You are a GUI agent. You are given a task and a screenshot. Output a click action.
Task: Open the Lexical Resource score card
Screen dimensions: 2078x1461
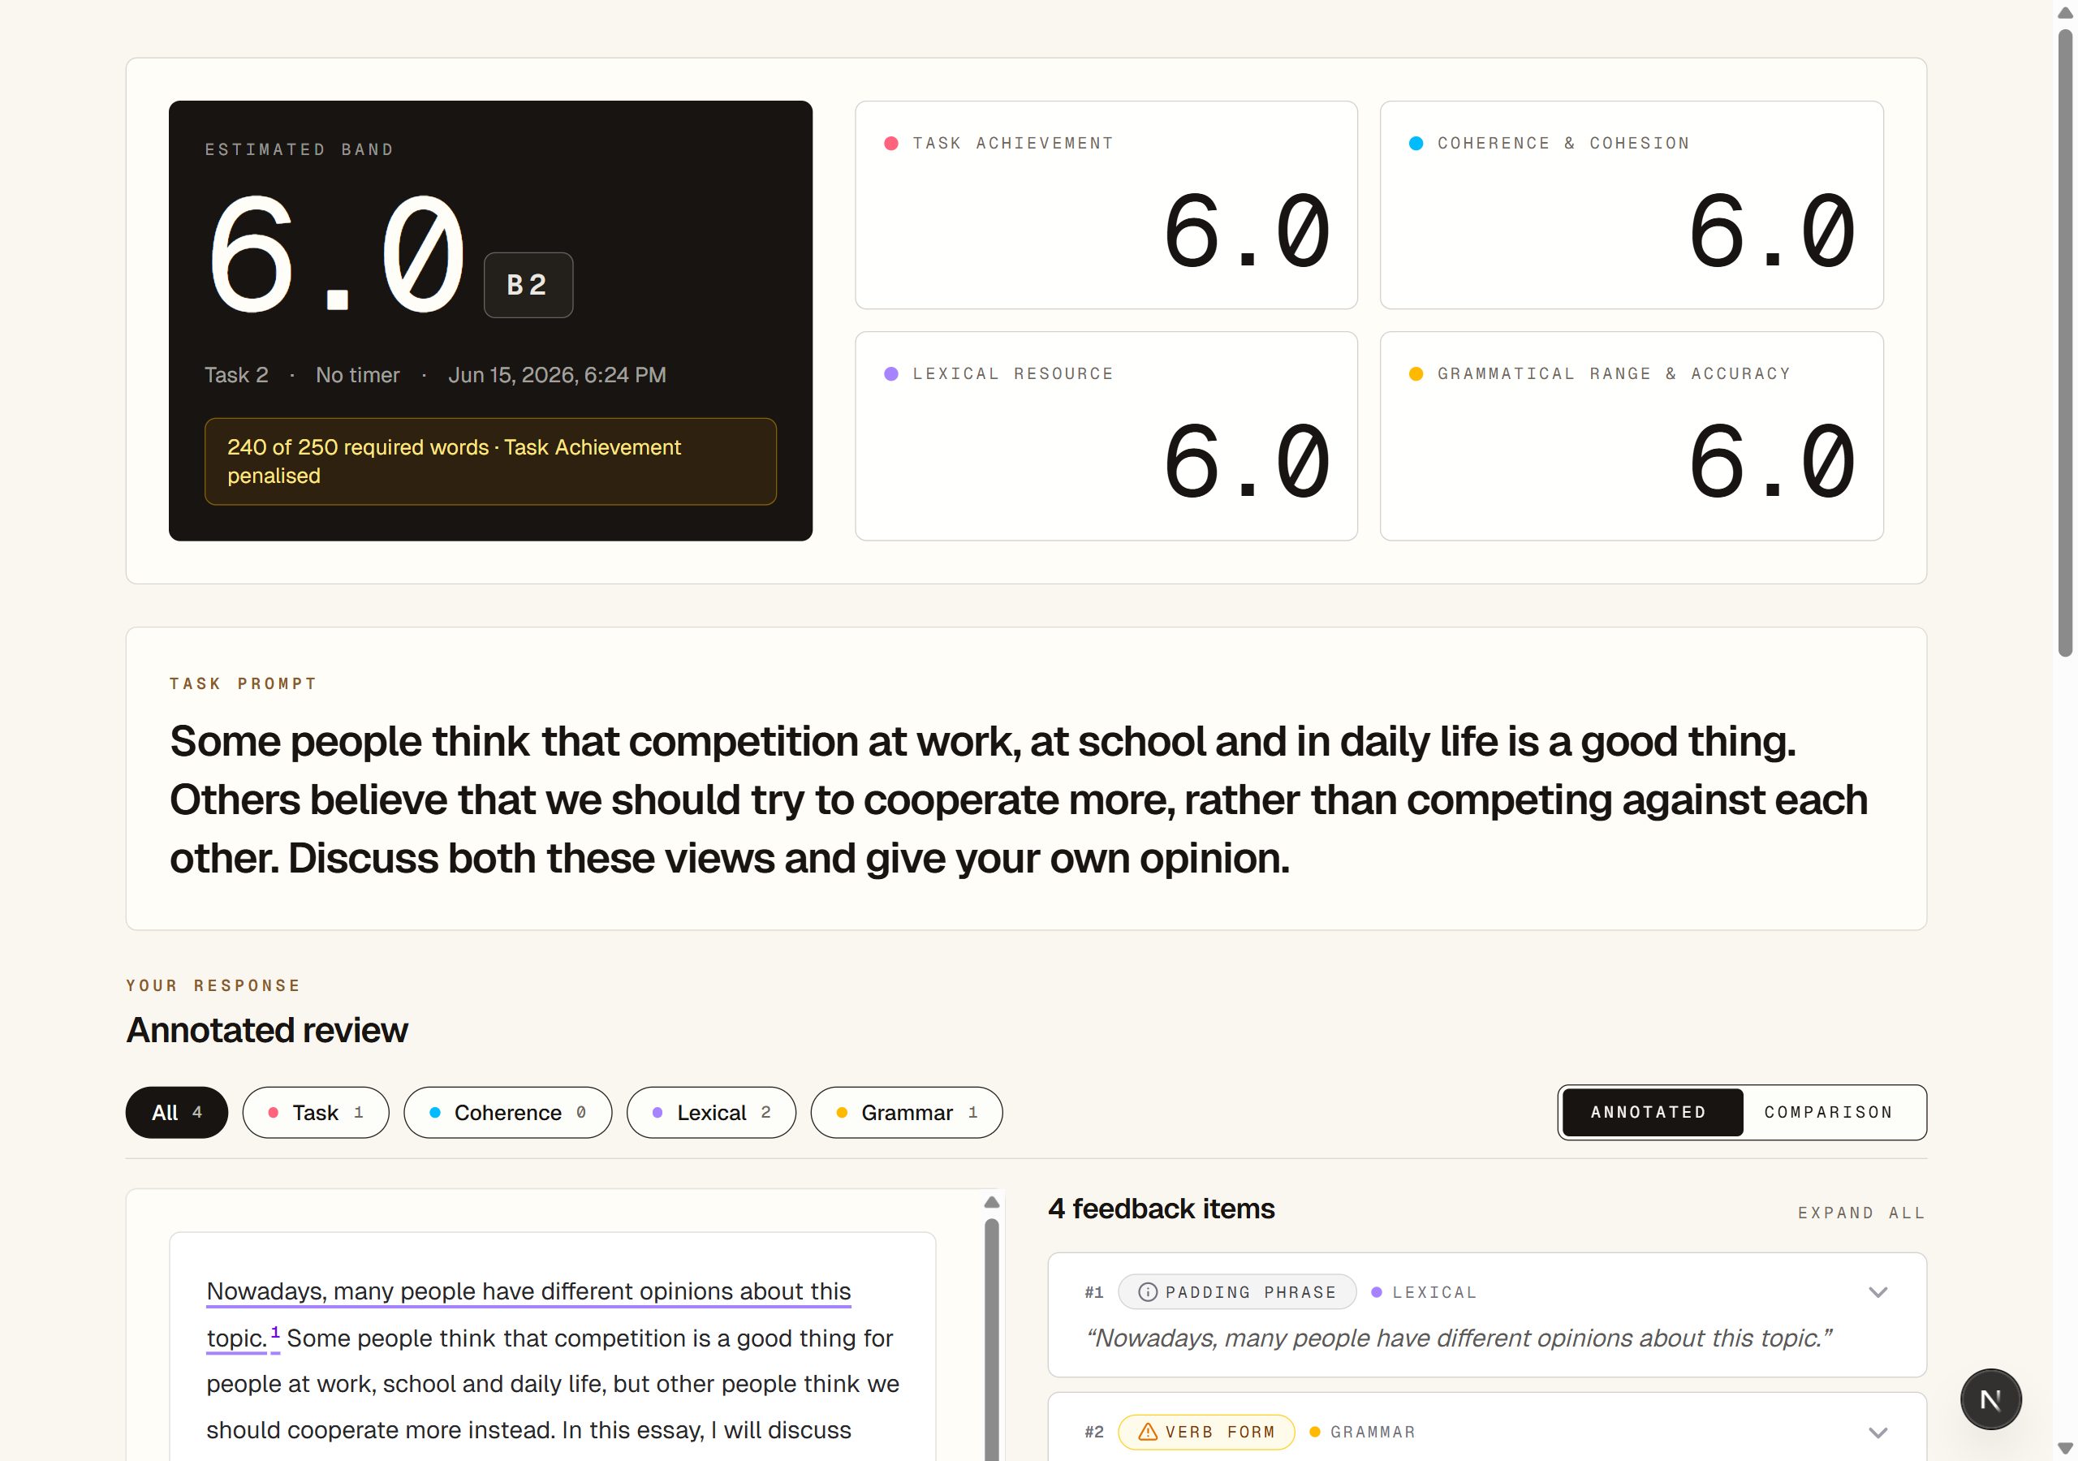[x=1106, y=435]
